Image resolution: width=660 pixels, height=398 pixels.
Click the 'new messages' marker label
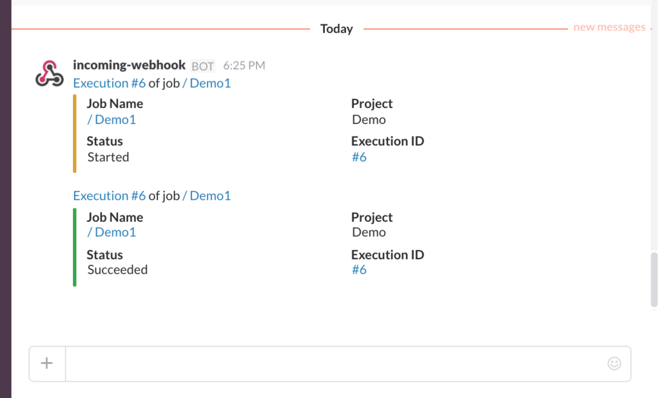coord(609,27)
